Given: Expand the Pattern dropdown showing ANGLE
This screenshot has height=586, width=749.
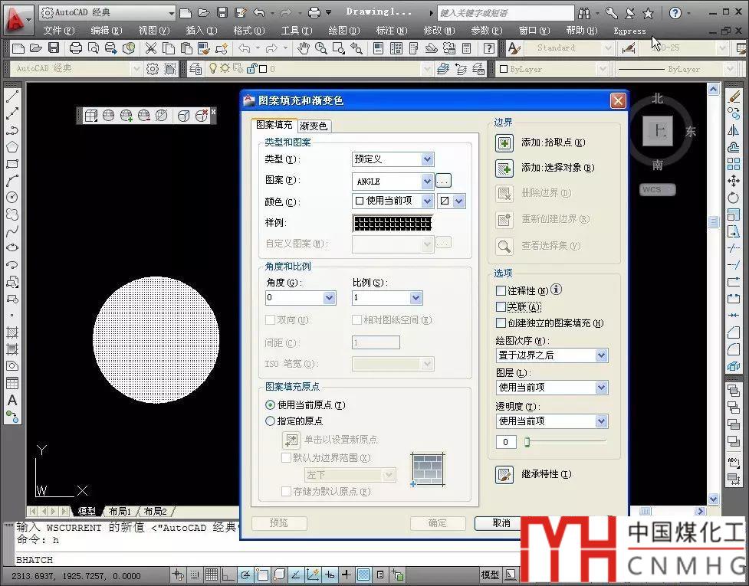Looking at the screenshot, I should pyautogui.click(x=427, y=182).
